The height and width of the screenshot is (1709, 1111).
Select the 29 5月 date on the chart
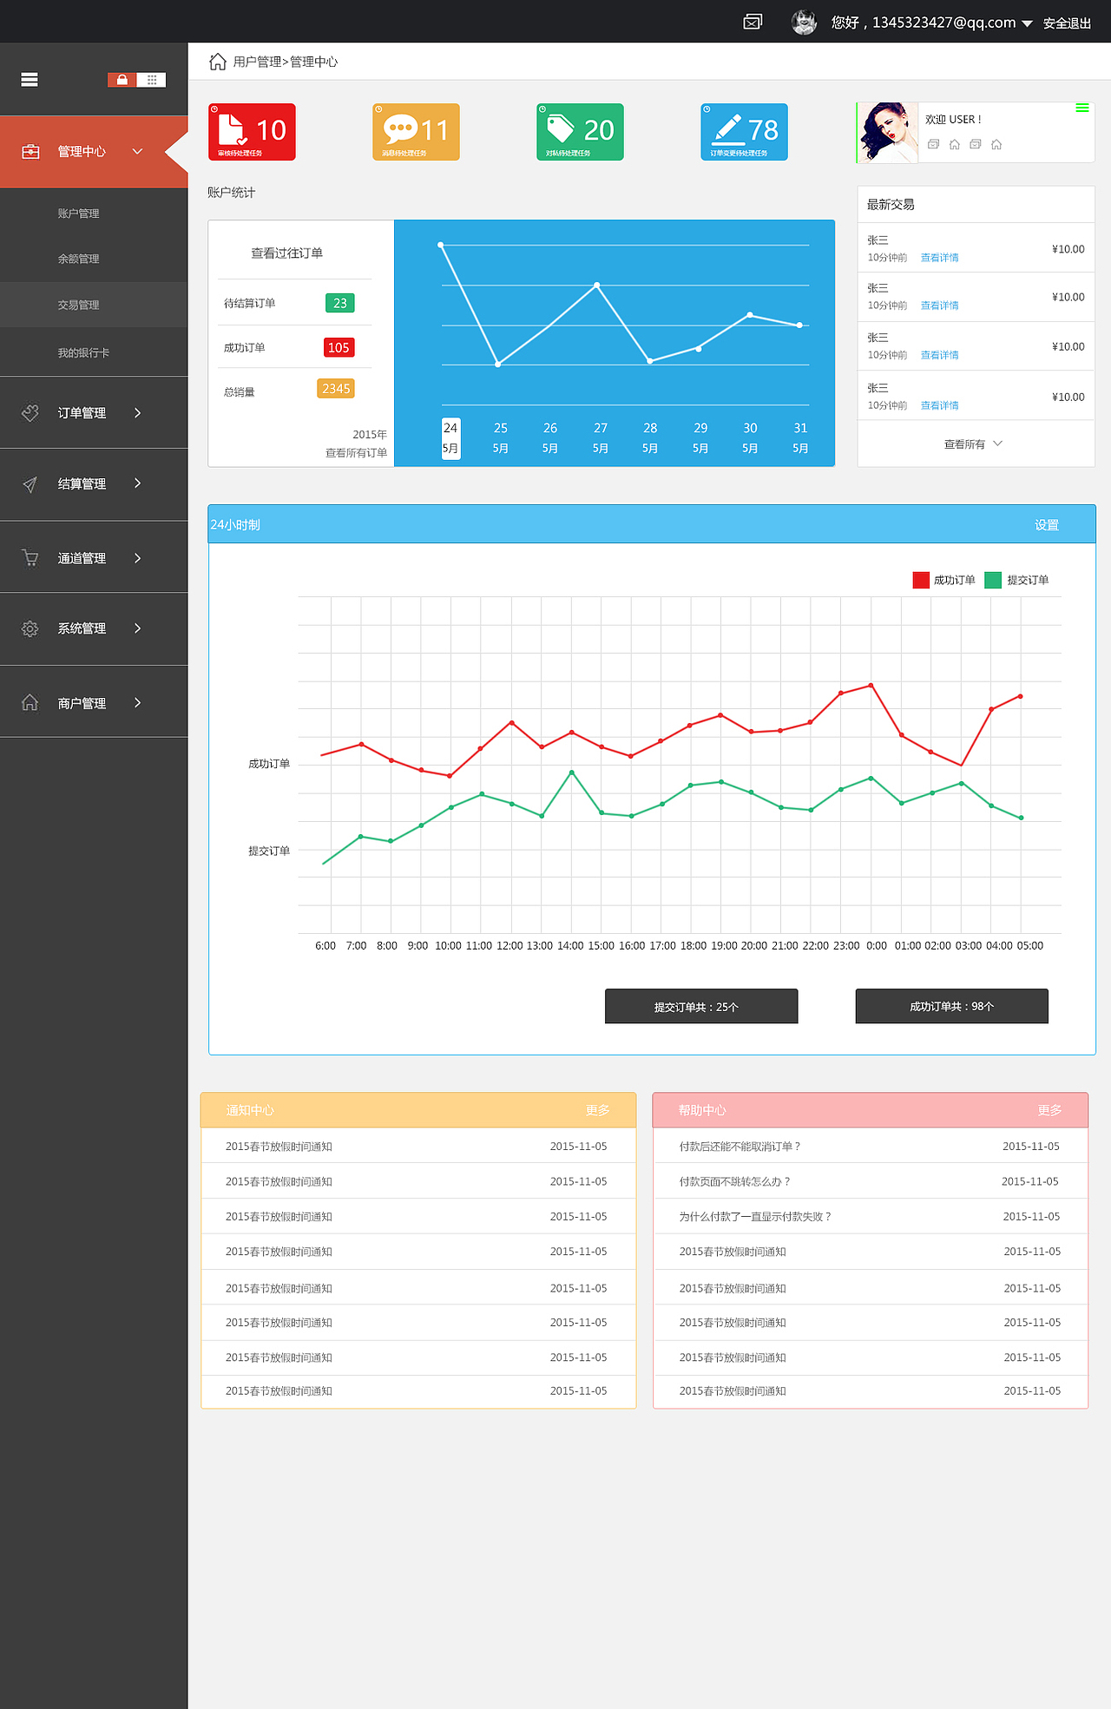click(700, 438)
